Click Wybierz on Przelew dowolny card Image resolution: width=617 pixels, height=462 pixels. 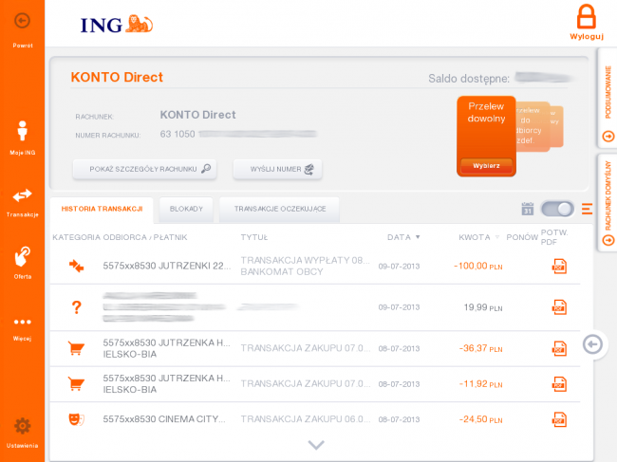(x=486, y=165)
